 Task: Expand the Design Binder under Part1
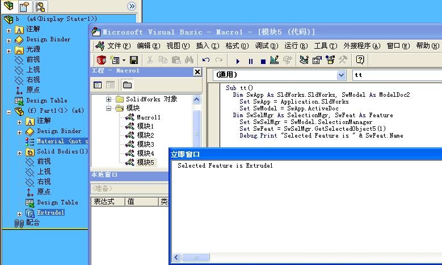pos(19,132)
